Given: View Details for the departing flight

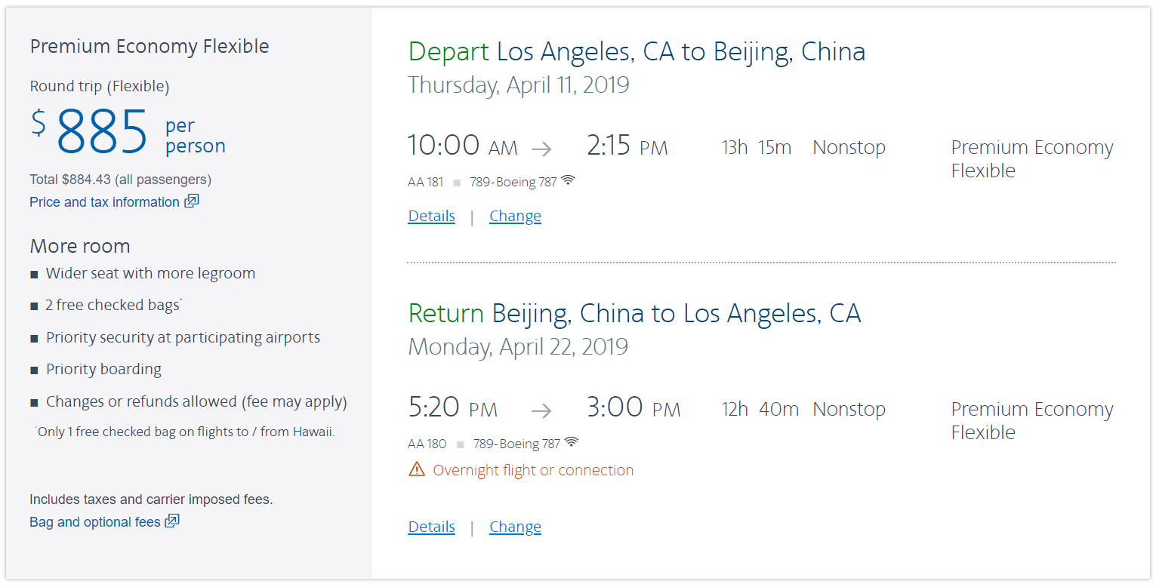Looking at the screenshot, I should coord(431,217).
